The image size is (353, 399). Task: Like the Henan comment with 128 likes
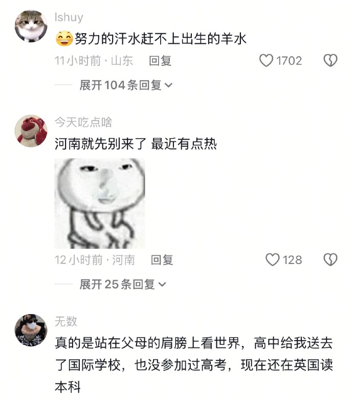(273, 260)
